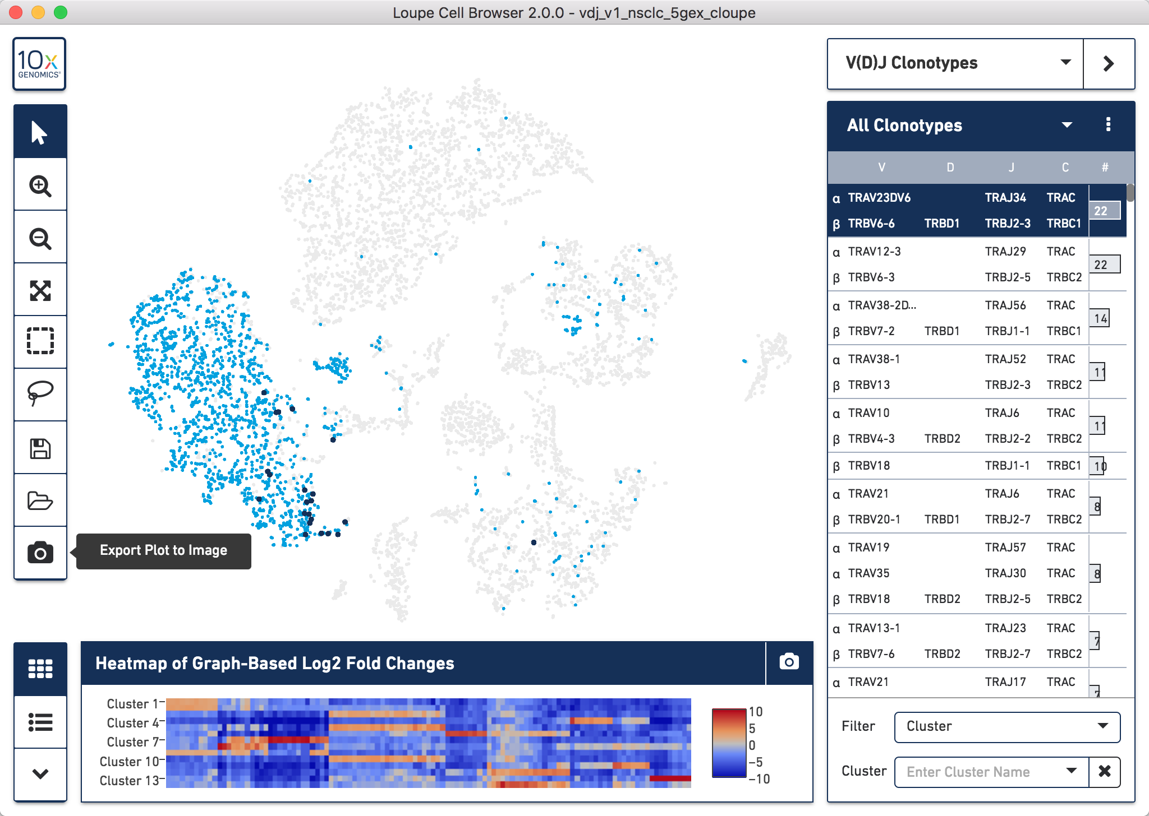Image resolution: width=1149 pixels, height=816 pixels.
Task: Clear the cluster filter with the X button
Action: [x=1106, y=772]
